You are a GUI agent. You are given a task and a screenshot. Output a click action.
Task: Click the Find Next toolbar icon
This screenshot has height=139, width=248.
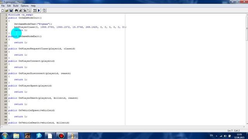tap(21, 10)
